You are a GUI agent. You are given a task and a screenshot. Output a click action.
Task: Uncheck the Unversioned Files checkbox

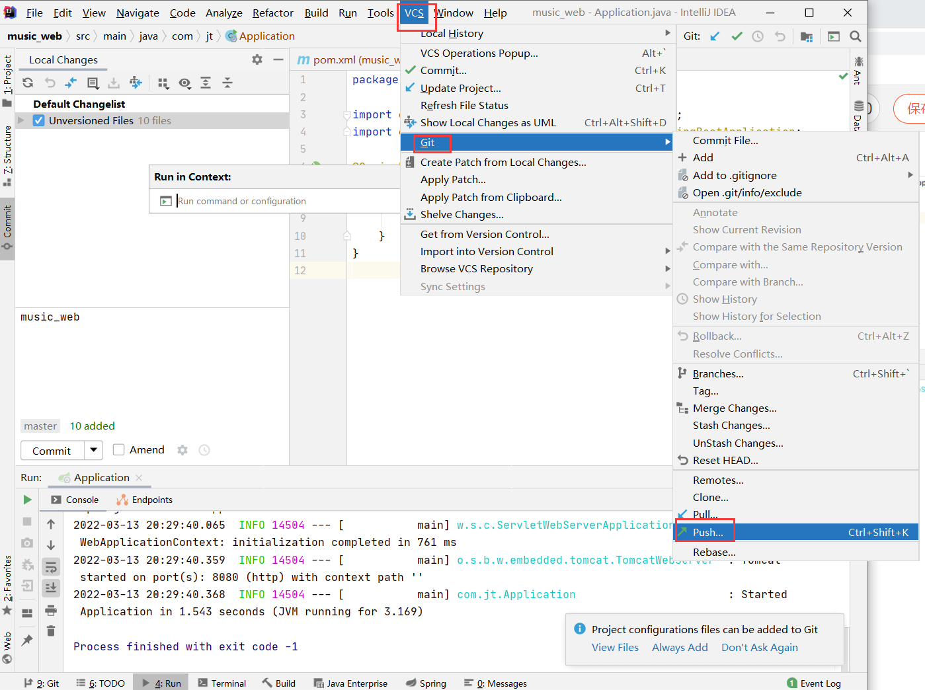[x=38, y=120]
